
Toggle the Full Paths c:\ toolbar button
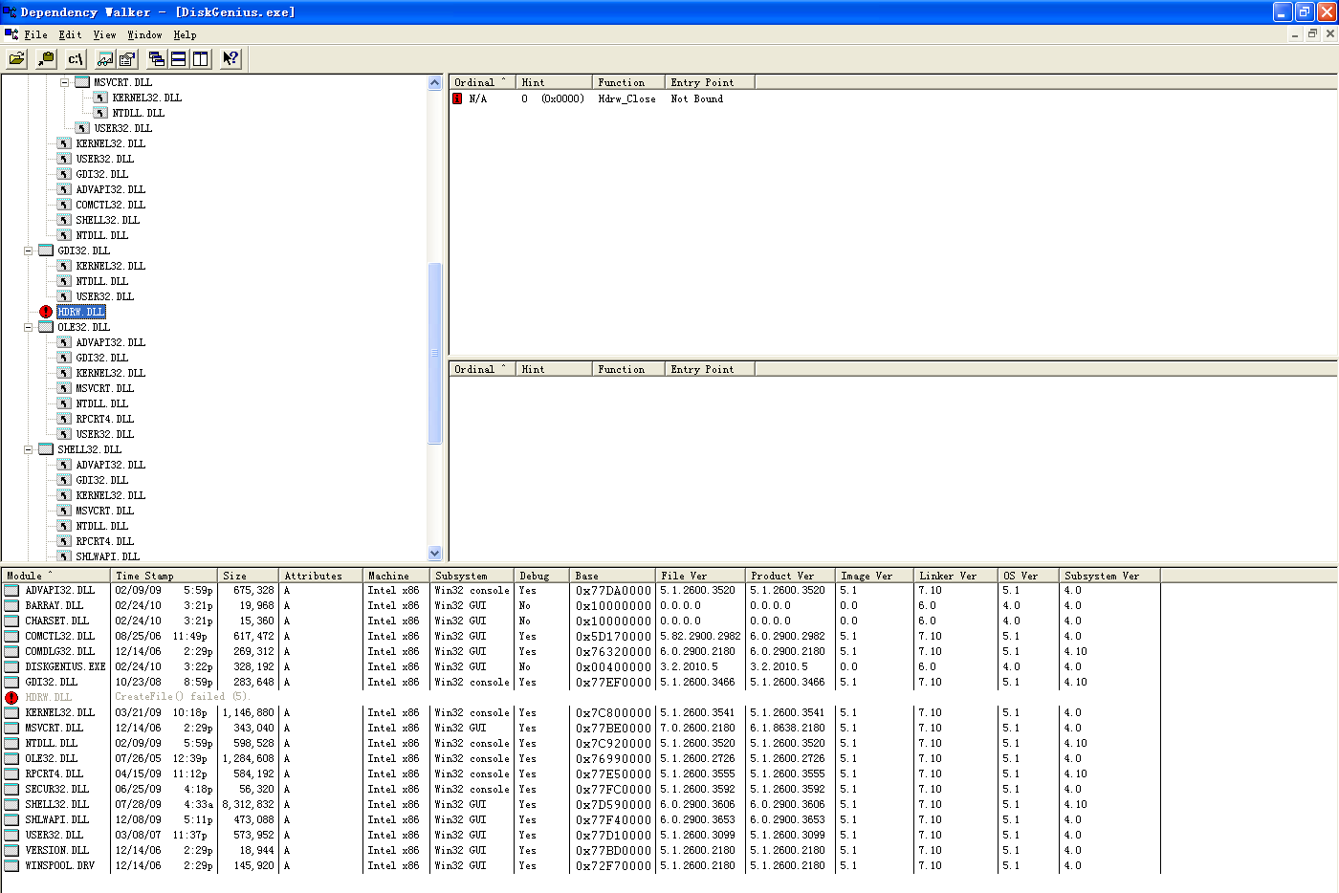(76, 58)
